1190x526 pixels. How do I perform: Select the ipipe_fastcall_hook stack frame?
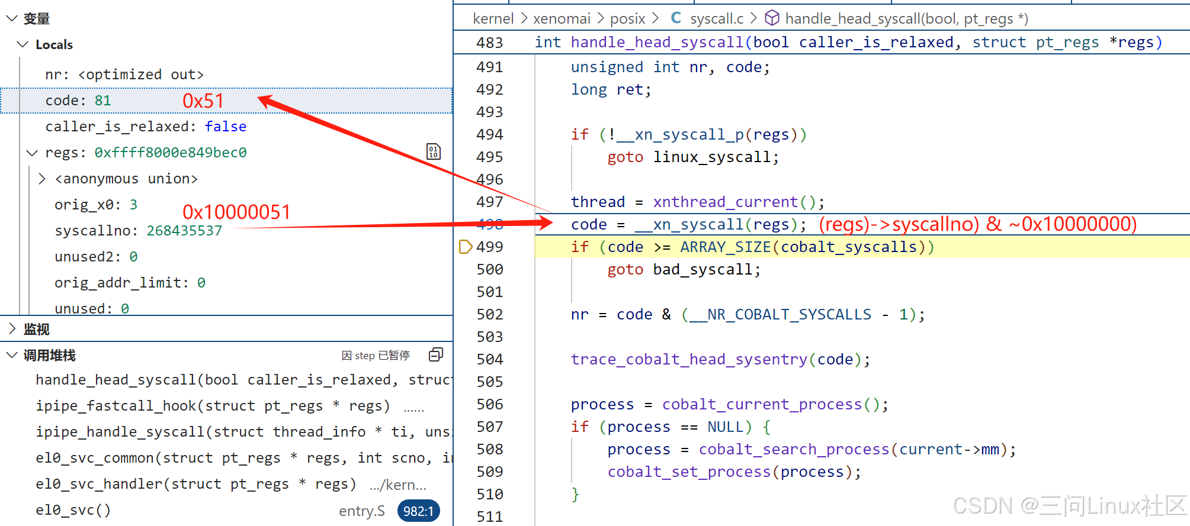tap(226, 406)
